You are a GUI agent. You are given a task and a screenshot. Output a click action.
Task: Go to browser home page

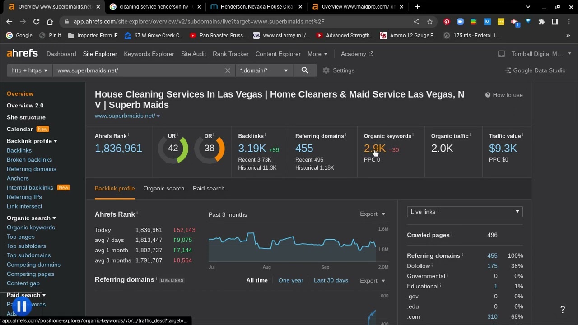tap(50, 21)
